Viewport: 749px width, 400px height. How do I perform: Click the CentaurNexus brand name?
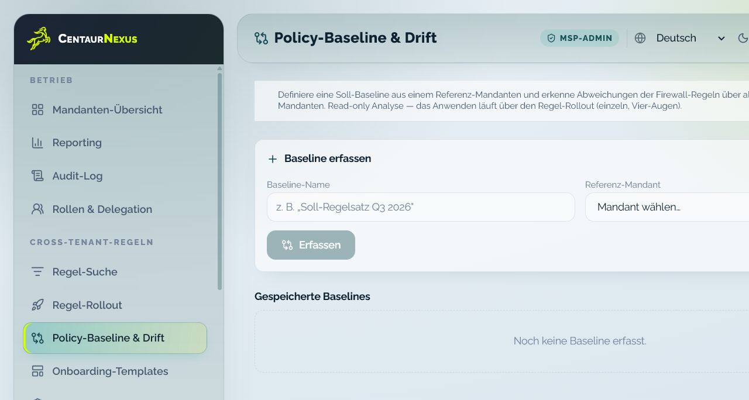click(x=98, y=39)
